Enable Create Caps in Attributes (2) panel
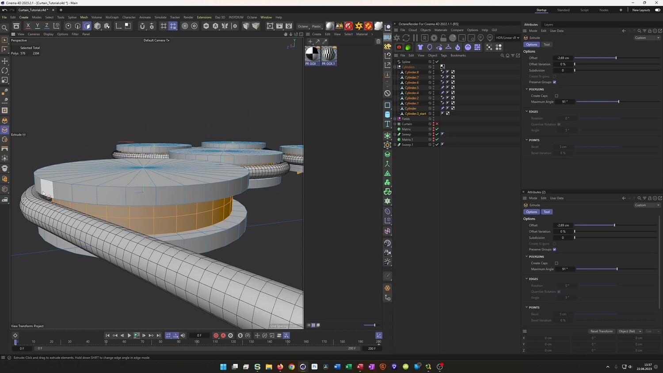Viewport: 663px width, 373px height. [x=556, y=263]
